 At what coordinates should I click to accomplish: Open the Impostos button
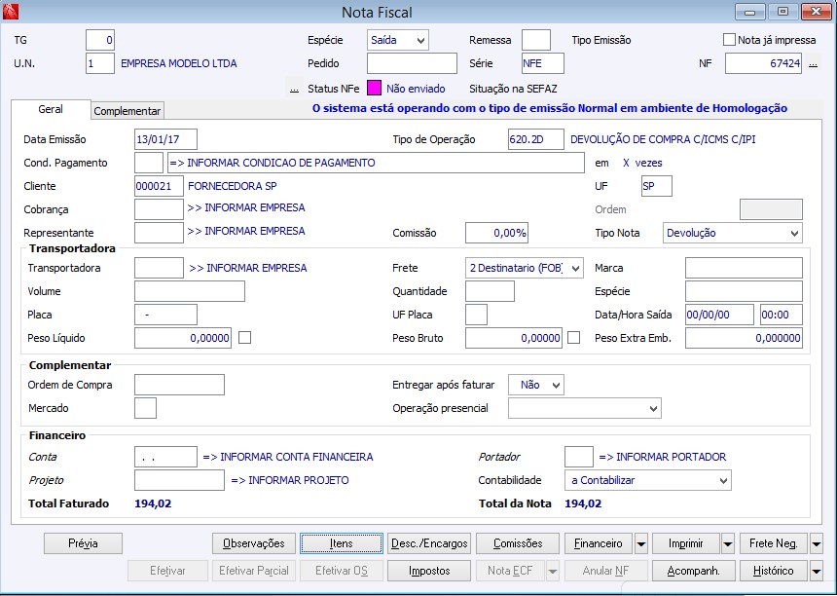tap(429, 571)
